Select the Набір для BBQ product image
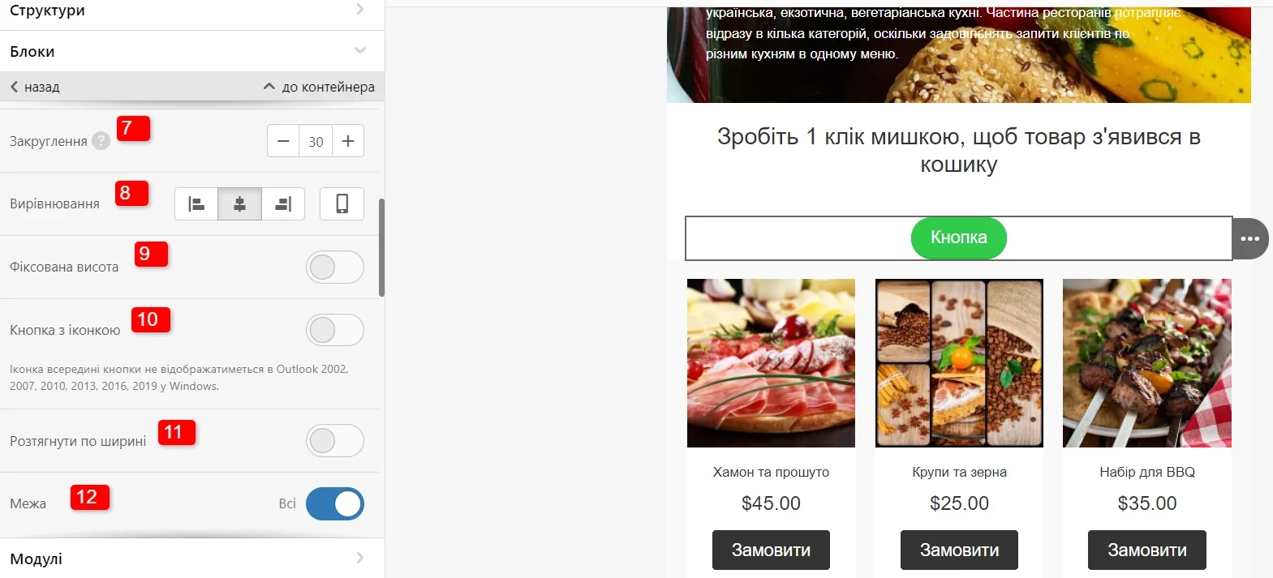This screenshot has width=1273, height=578. pyautogui.click(x=1147, y=363)
